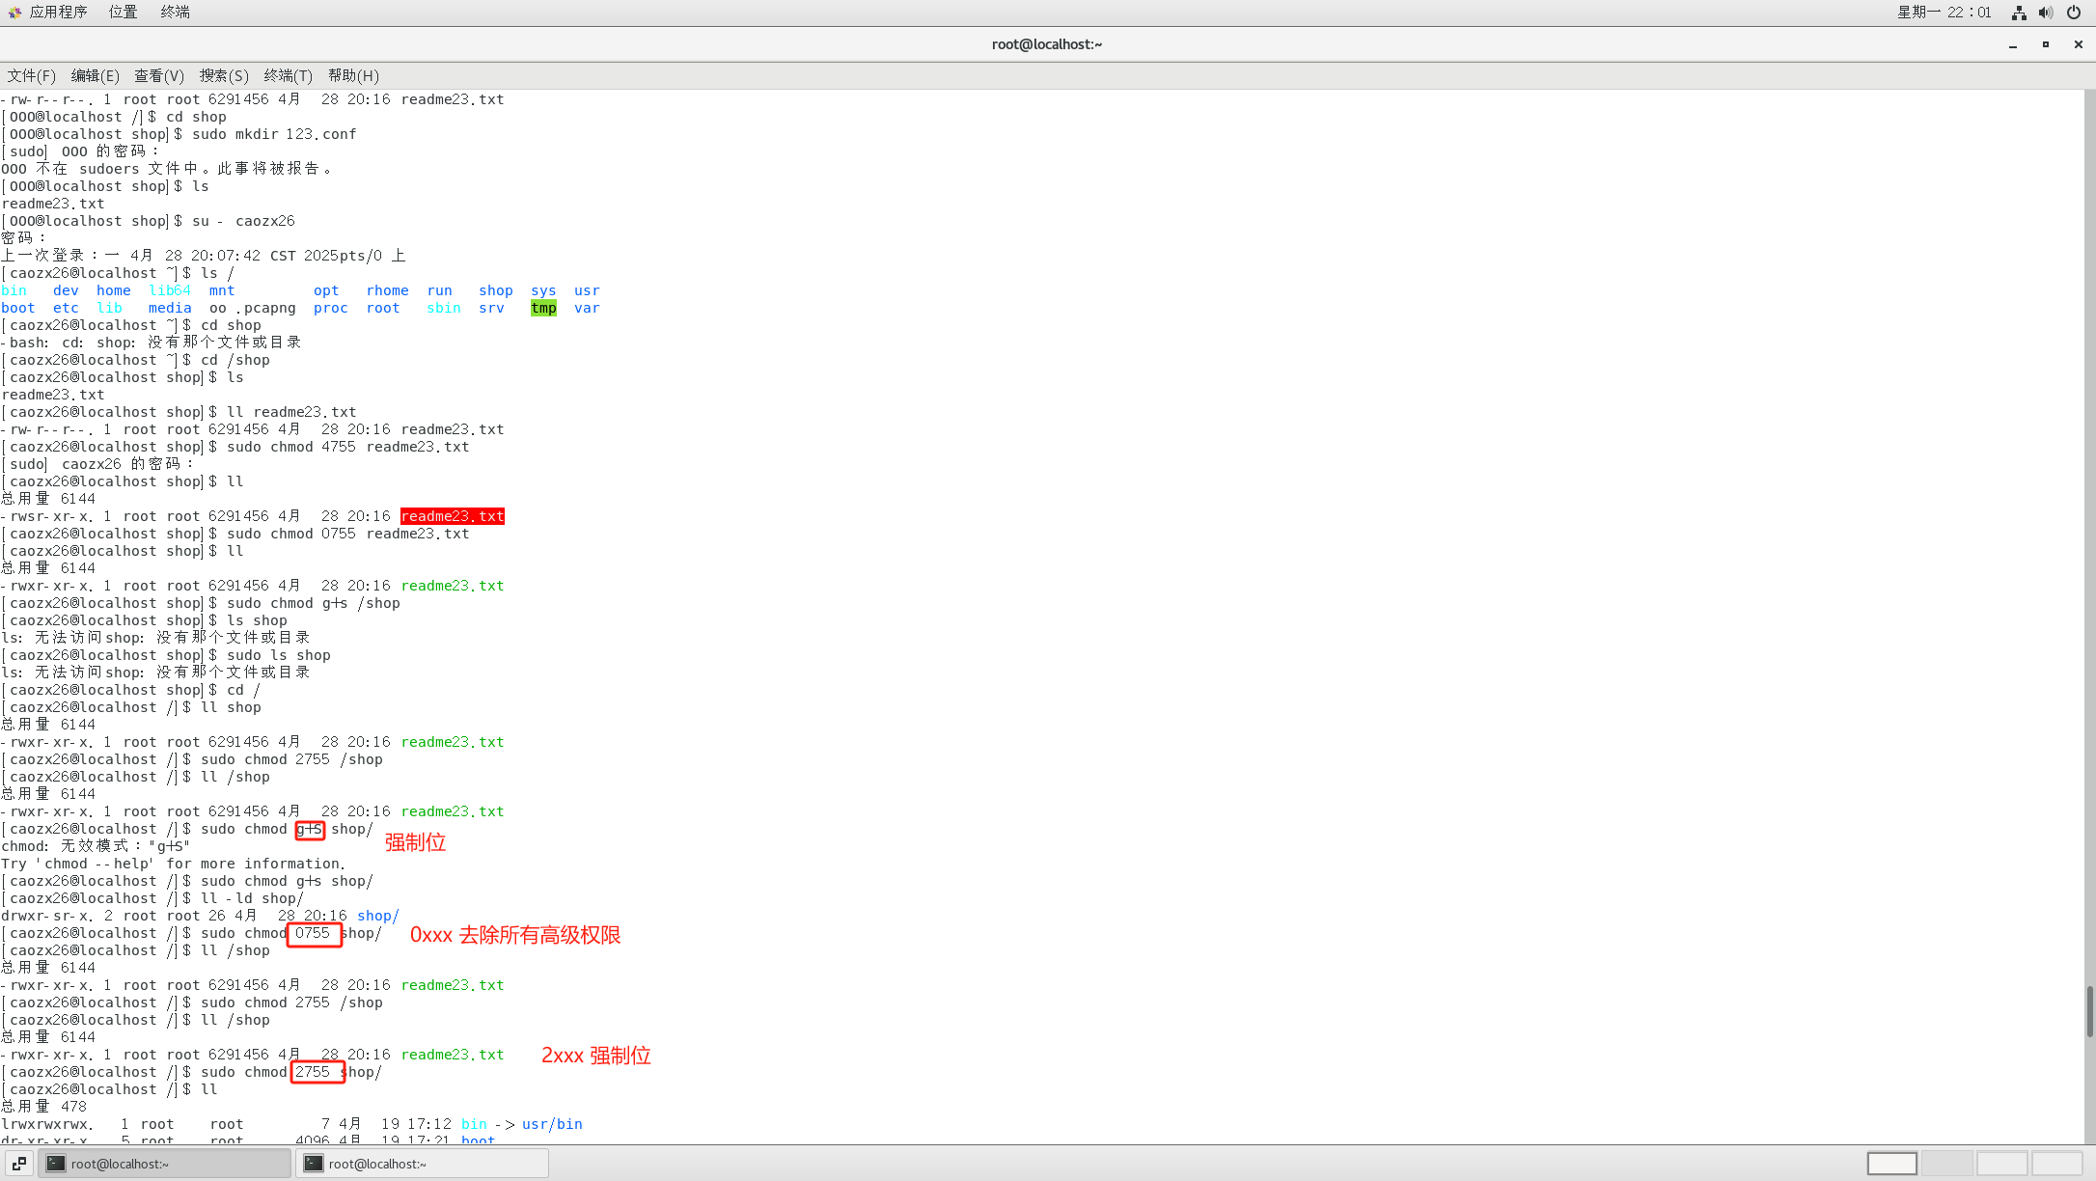Click the show desktop icon in taskbar

click(19, 1164)
